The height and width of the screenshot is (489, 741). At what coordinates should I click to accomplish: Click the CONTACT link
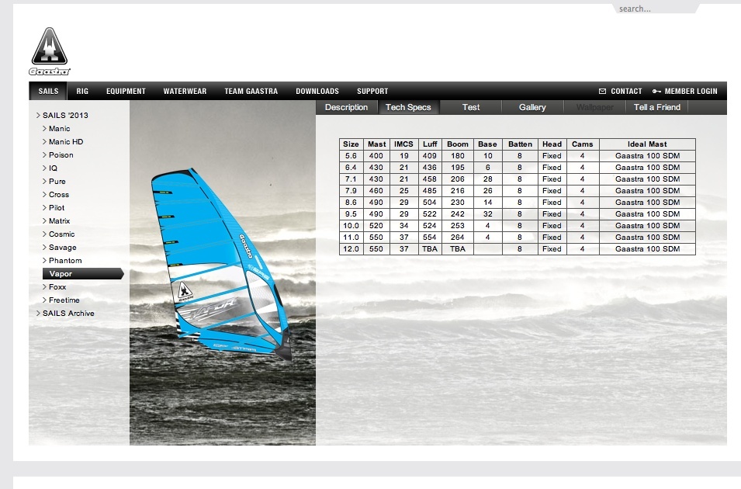(626, 92)
